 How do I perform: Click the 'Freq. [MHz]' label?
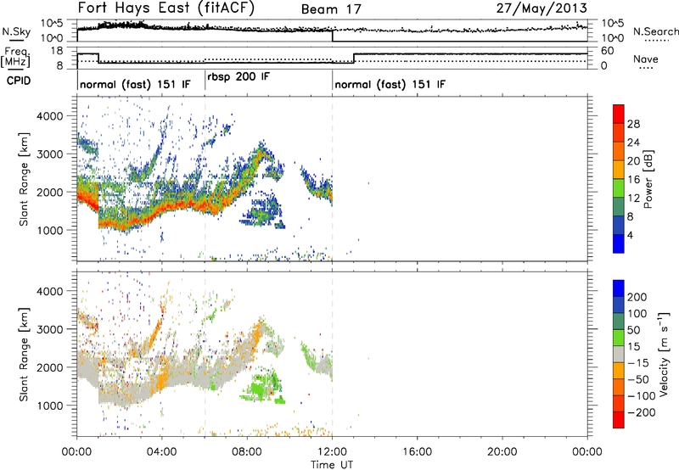(16, 57)
